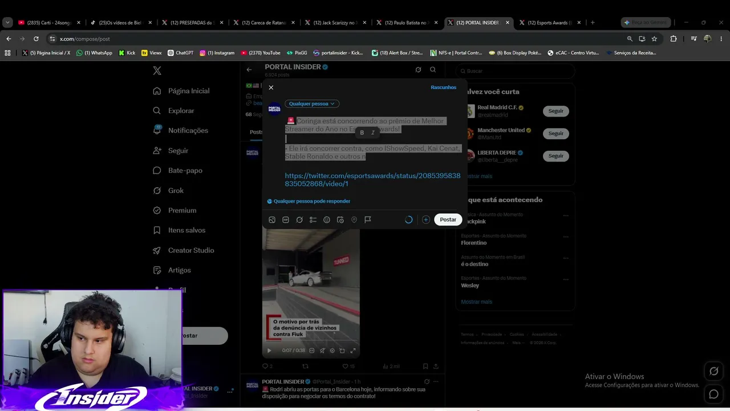
Task: Open the Qualquer pessoa audience dropdown
Action: point(312,104)
